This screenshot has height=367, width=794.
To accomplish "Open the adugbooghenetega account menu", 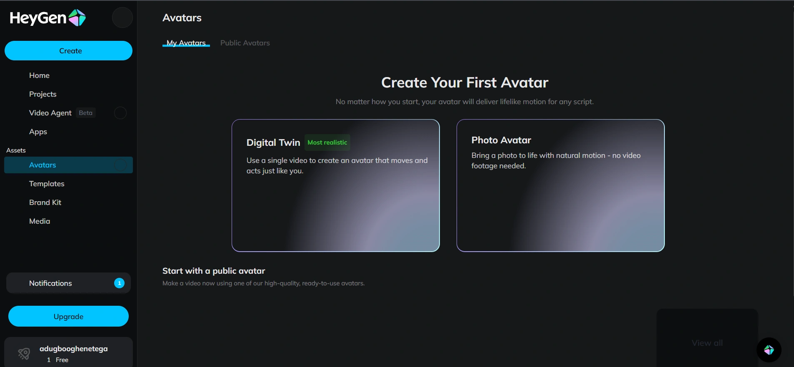I will coord(68,352).
